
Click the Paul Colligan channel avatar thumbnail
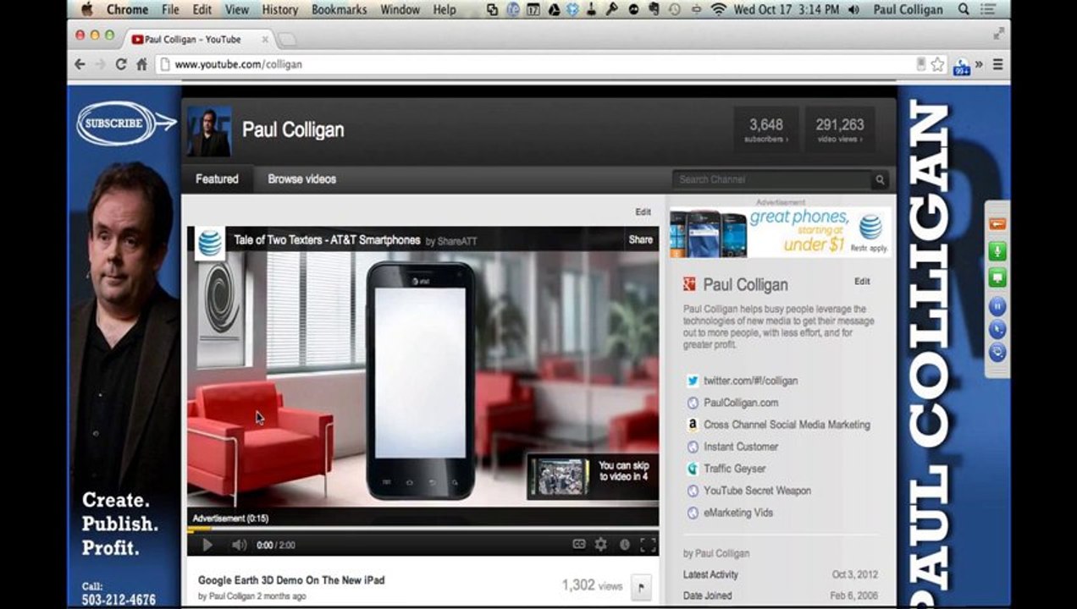(x=208, y=131)
